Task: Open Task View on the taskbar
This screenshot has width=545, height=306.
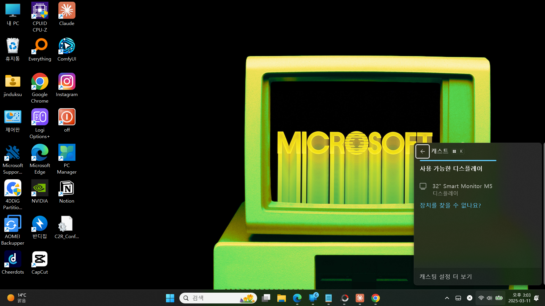Action: 266,298
